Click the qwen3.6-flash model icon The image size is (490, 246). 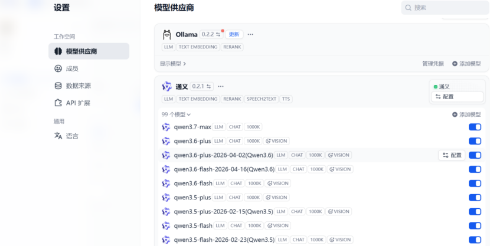[166, 183]
